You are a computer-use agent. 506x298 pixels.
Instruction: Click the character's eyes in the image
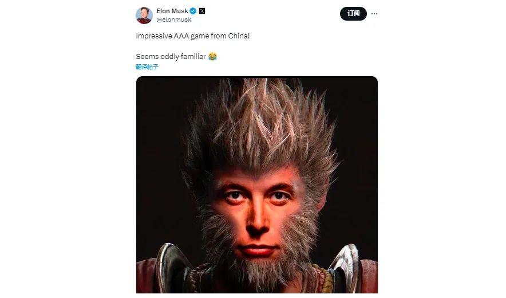click(x=257, y=195)
